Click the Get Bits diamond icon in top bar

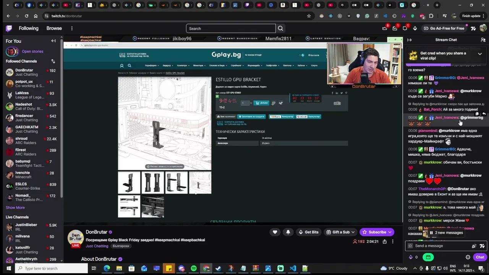(x=415, y=28)
